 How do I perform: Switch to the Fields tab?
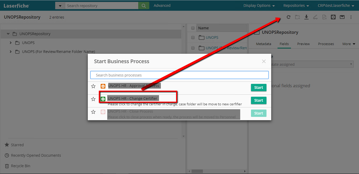point(284,44)
